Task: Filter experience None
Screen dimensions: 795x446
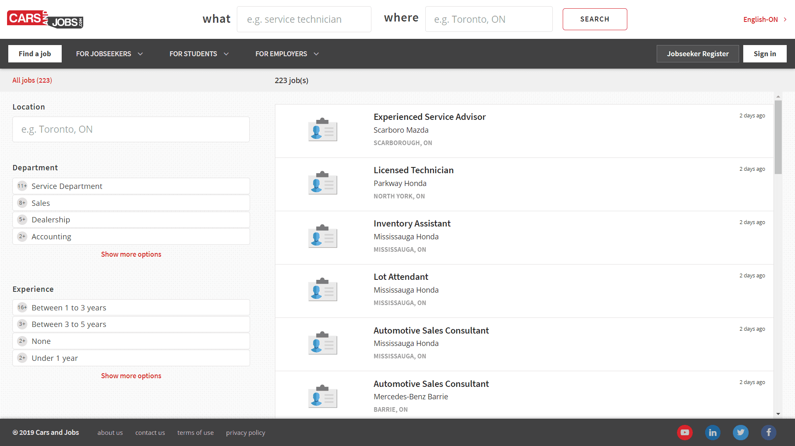Action: point(131,341)
